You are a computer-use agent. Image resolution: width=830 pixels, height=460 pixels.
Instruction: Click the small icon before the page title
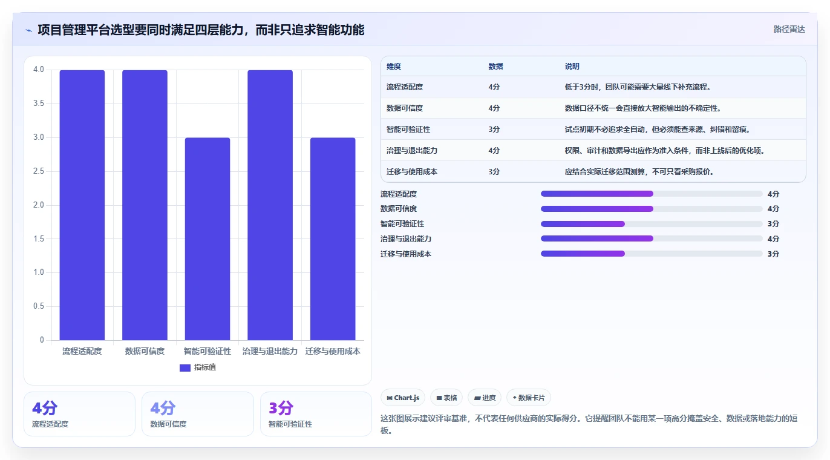point(29,30)
